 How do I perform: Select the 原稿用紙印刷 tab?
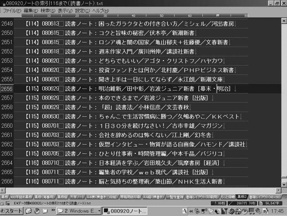[x=130, y=197]
